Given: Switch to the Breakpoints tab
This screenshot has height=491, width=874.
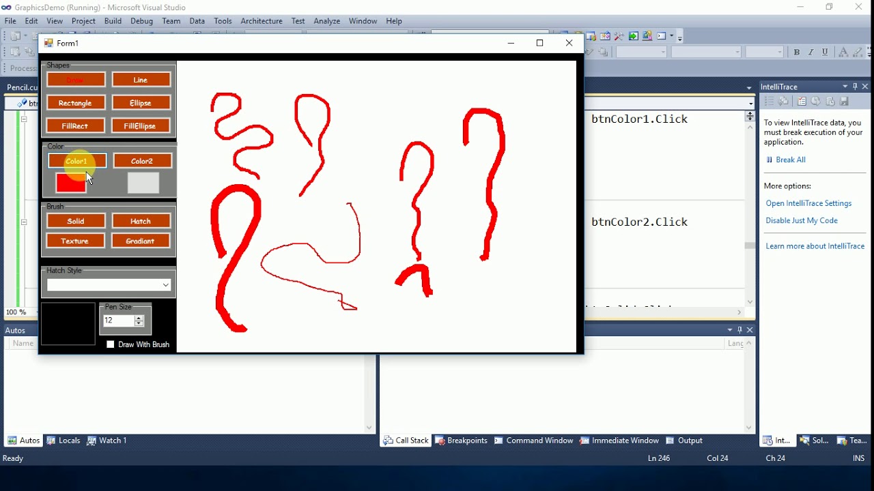Looking at the screenshot, I should pyautogui.click(x=462, y=441).
